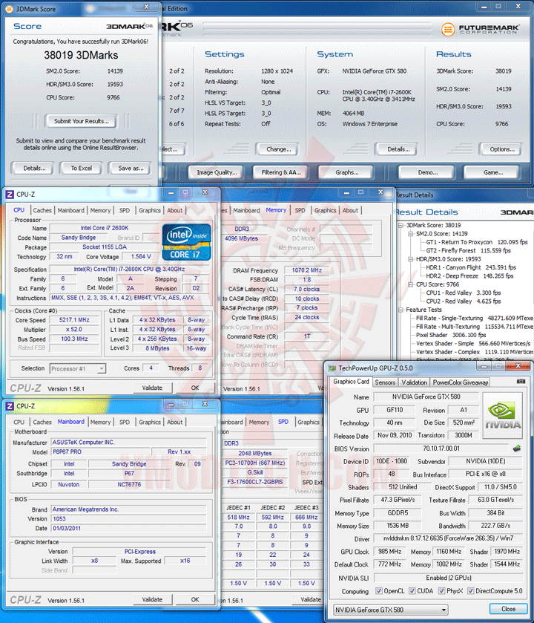
Task: Click Options button under Results
Action: (x=502, y=149)
